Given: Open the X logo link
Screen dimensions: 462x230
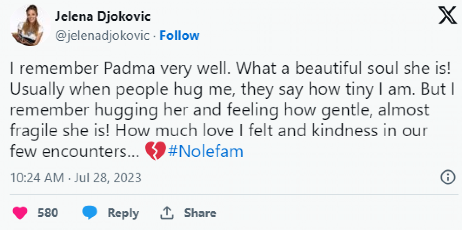Looking at the screenshot, I should tap(447, 15).
